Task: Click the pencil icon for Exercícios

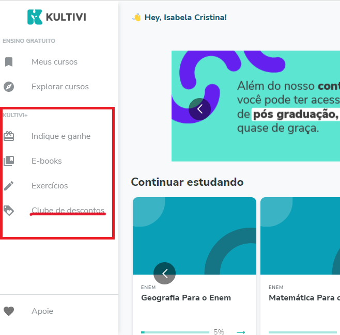Action: tap(9, 186)
